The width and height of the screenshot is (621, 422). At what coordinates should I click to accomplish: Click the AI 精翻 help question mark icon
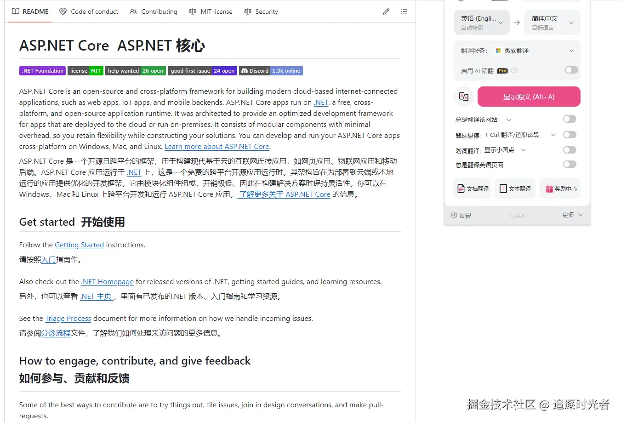[x=514, y=70]
